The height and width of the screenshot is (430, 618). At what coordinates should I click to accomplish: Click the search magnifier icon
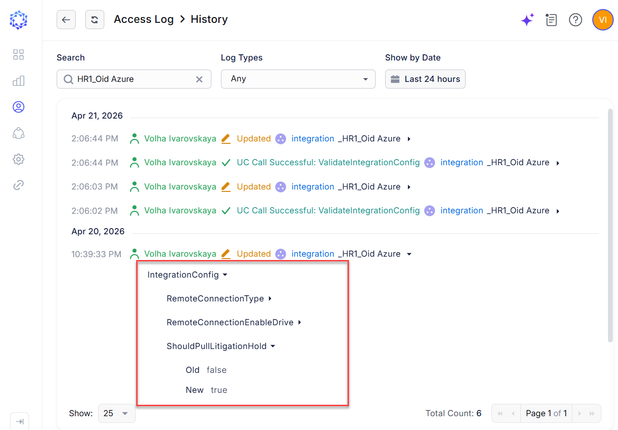69,79
